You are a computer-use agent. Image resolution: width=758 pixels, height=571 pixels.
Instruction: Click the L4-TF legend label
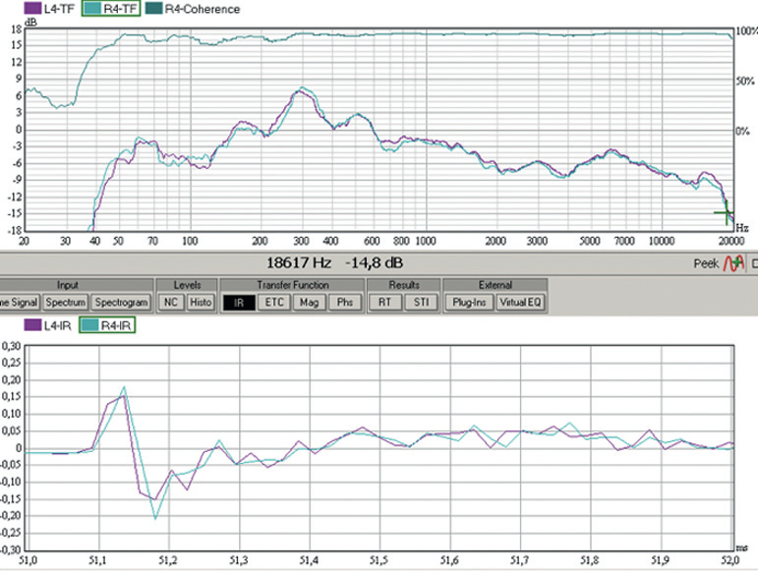tap(59, 9)
